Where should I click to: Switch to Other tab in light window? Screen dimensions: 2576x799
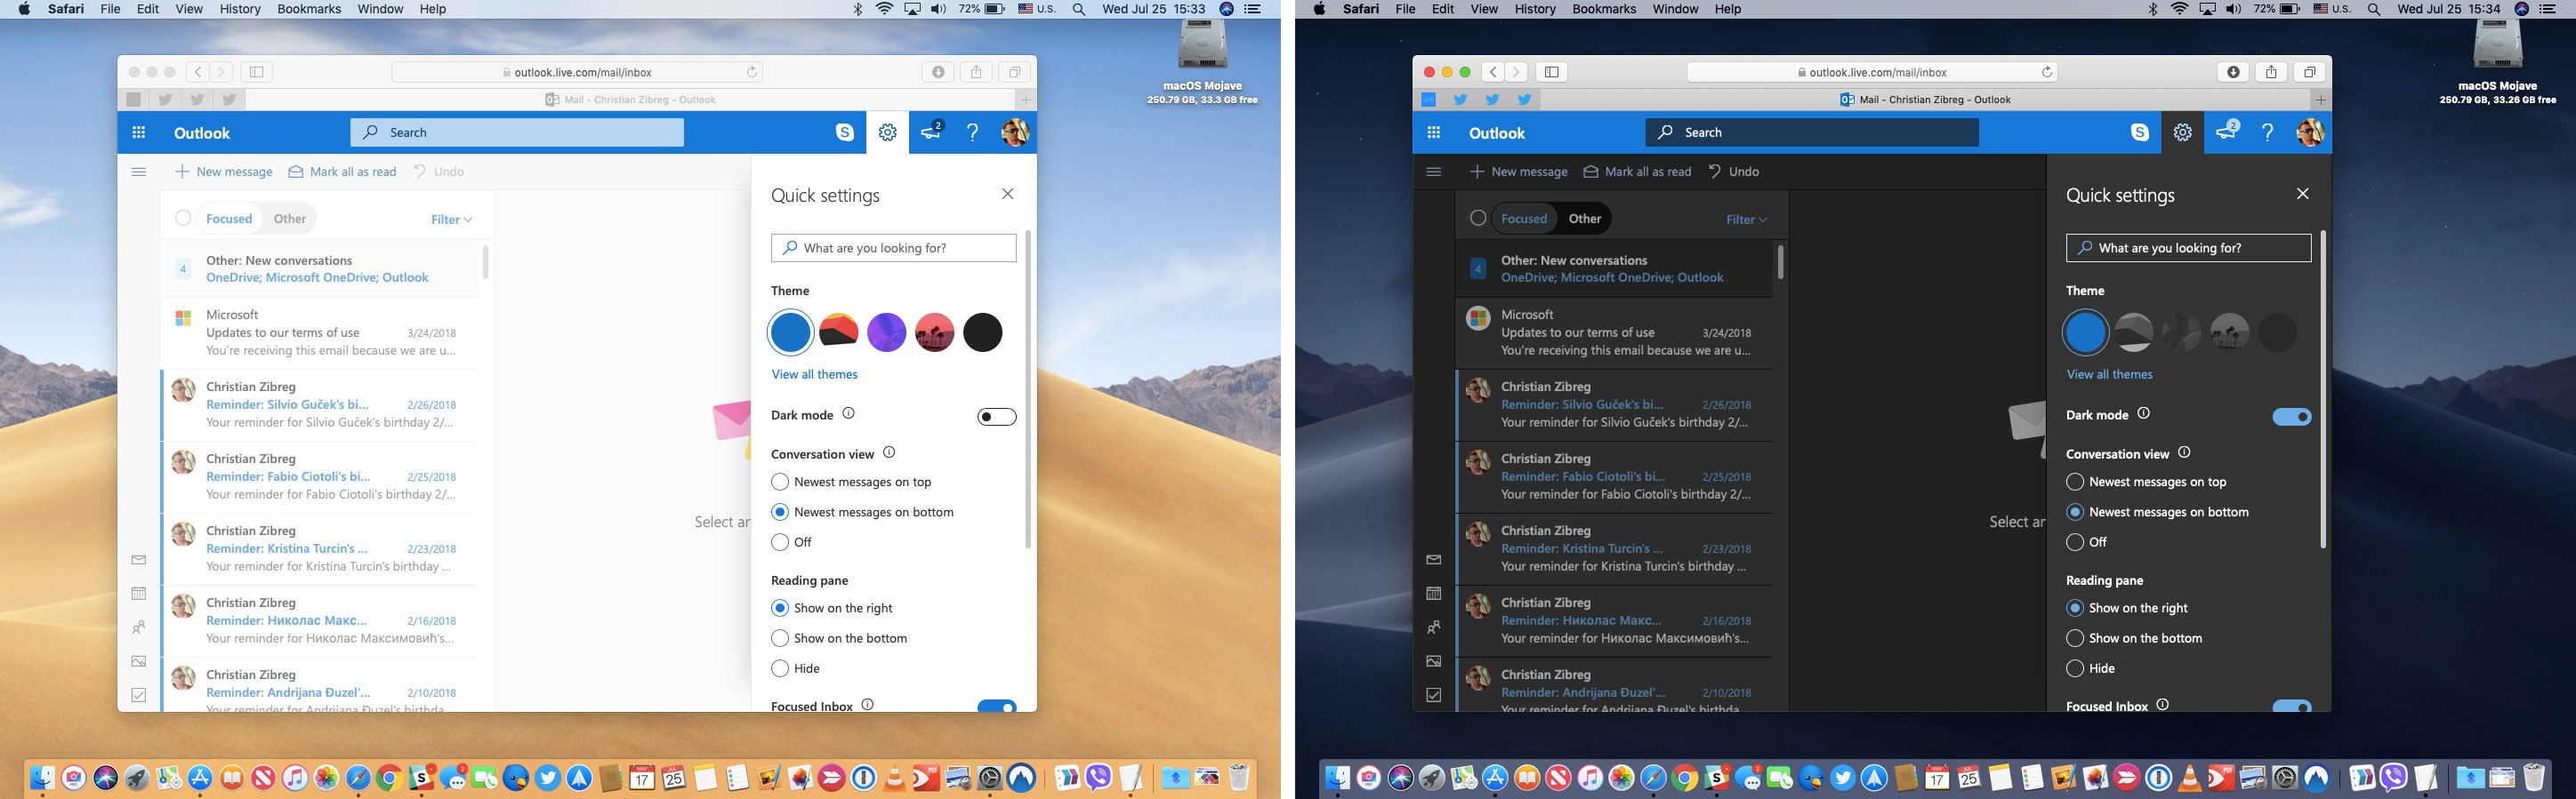click(x=290, y=219)
